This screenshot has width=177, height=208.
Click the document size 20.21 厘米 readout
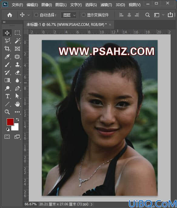64,204
